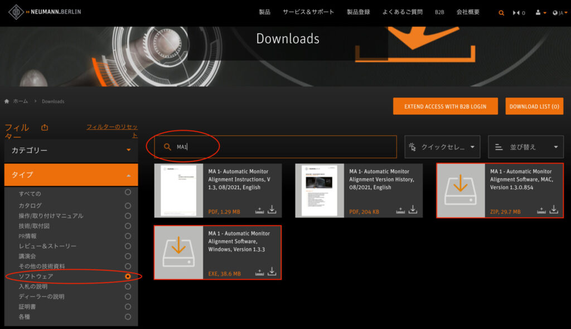Viewport: 571px width, 329px height.
Task: Open the Alignment Instructions document thumbnail
Action: (178, 190)
